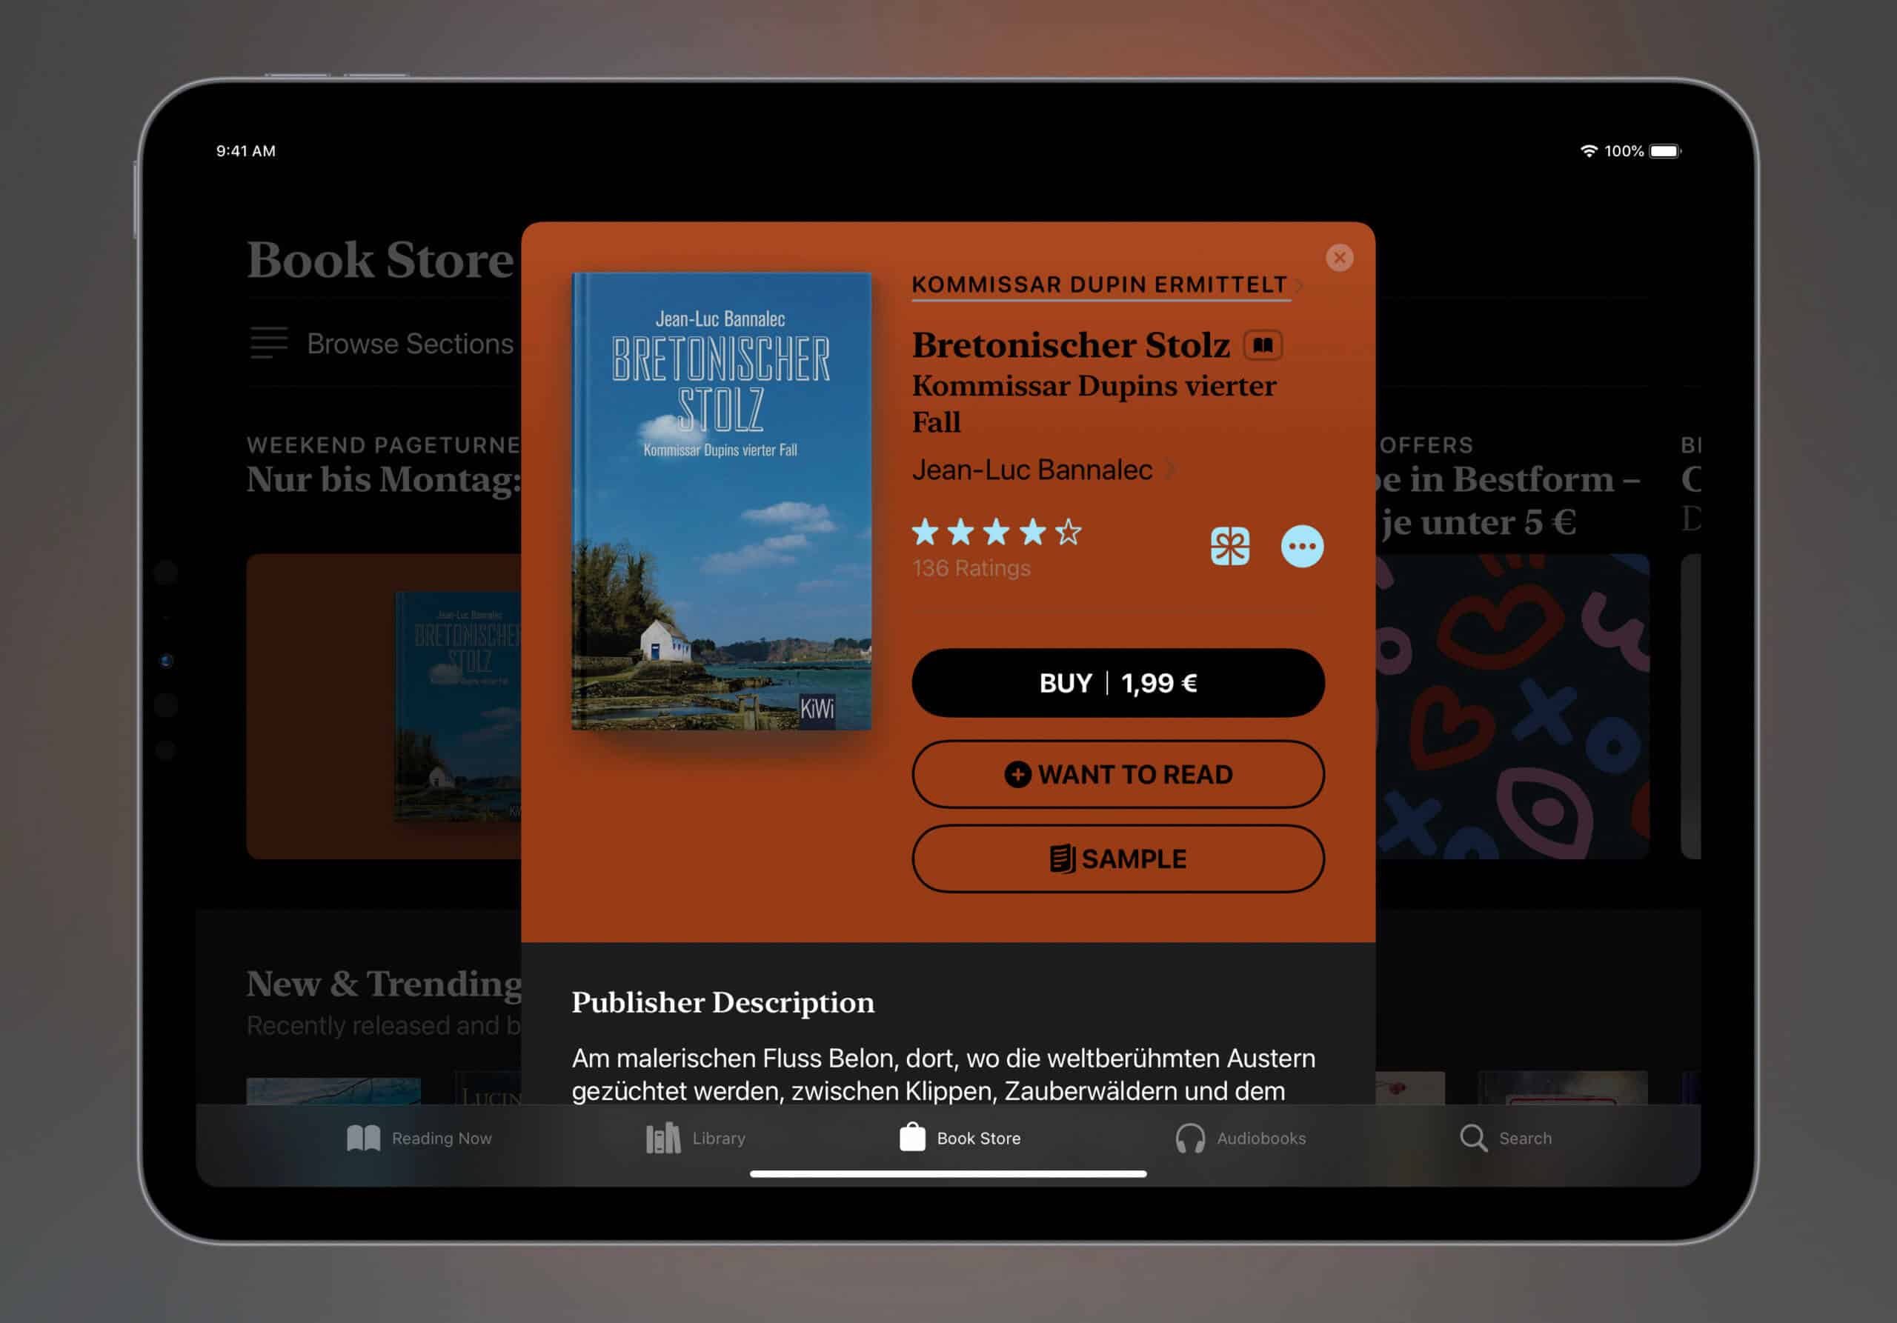Switch to Audiobooks tab

click(1240, 1138)
